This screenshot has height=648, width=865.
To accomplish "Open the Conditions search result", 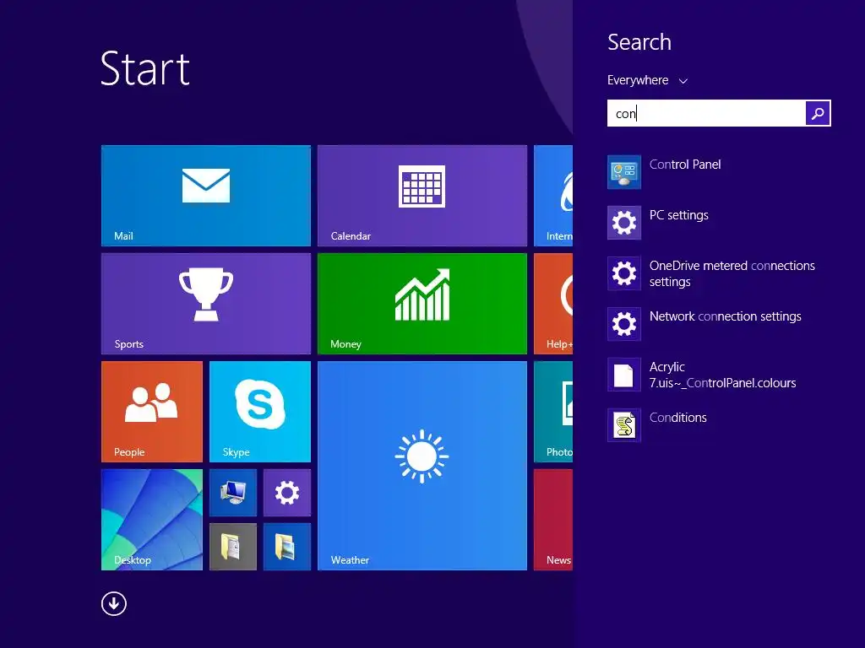I will pos(678,418).
